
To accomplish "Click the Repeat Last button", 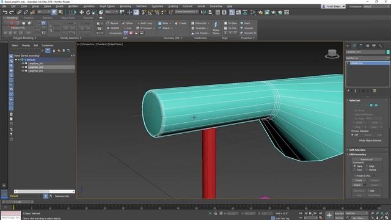I will [367, 159].
